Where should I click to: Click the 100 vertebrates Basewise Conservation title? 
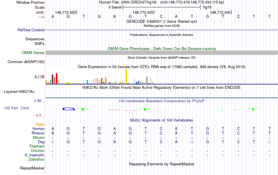[x=162, y=101]
